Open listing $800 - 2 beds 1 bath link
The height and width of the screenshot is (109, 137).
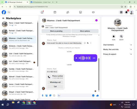[56, 28]
